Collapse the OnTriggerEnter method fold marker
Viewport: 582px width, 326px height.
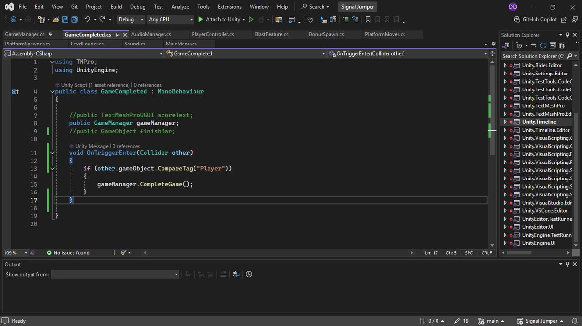click(x=52, y=153)
